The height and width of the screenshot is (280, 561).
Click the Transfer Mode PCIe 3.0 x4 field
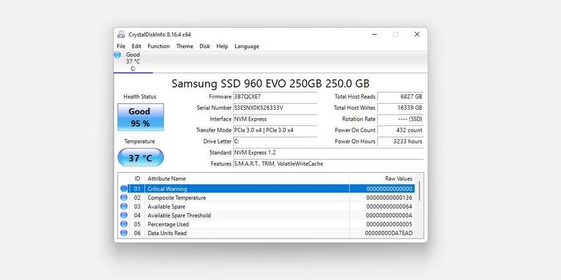coord(275,130)
